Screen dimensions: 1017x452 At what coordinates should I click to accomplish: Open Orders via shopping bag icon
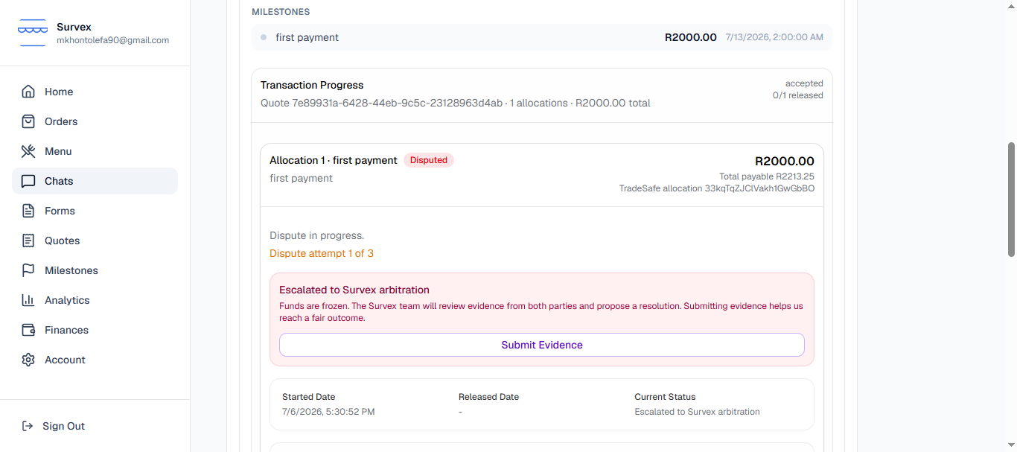[x=28, y=121]
